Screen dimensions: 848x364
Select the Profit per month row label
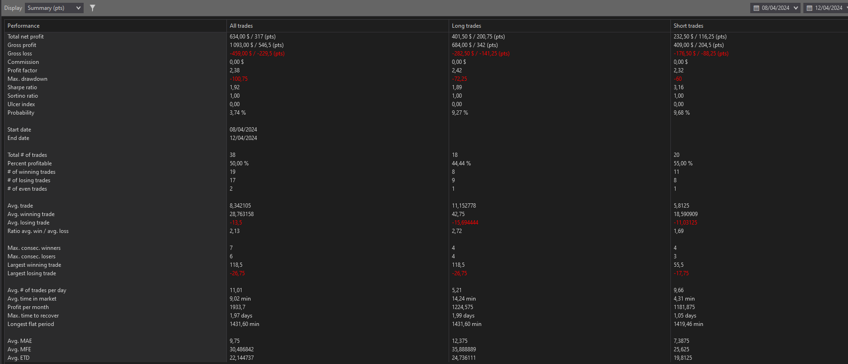(x=28, y=307)
